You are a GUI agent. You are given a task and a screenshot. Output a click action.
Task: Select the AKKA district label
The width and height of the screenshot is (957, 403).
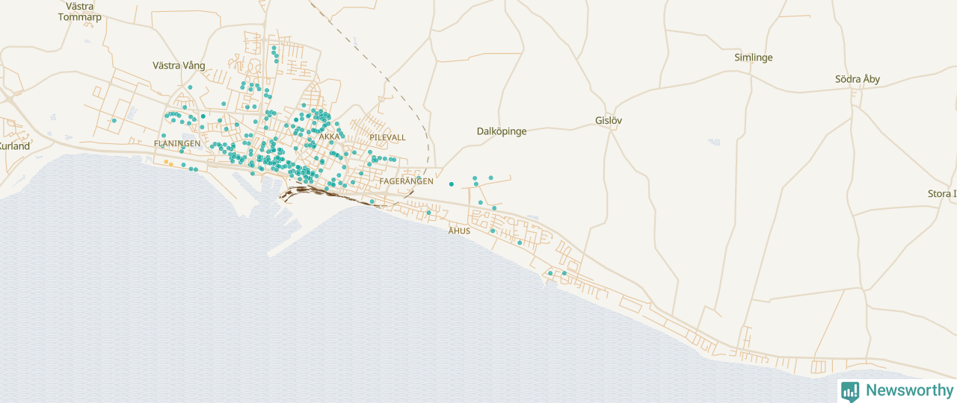click(329, 137)
